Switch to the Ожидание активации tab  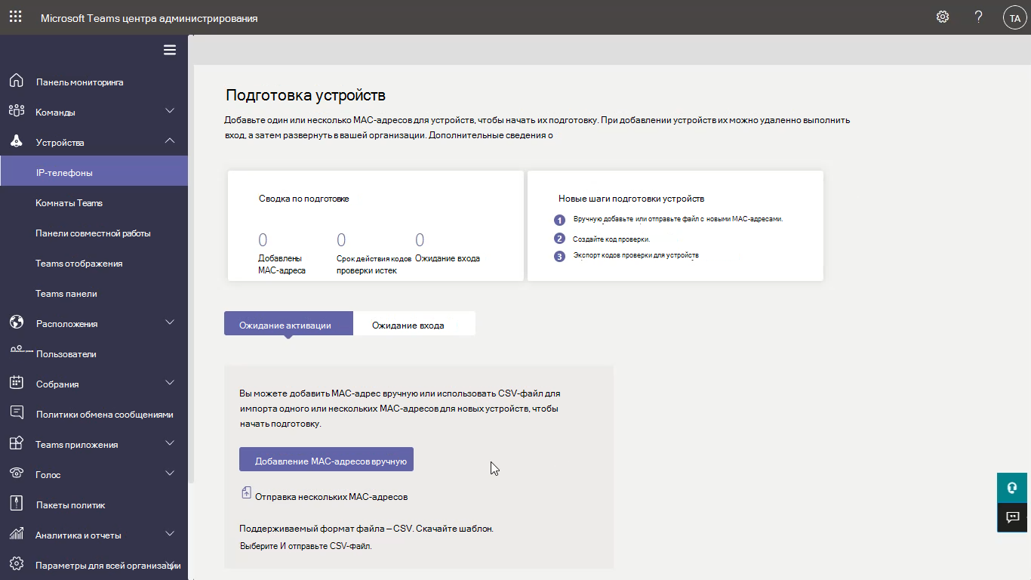[x=288, y=324]
